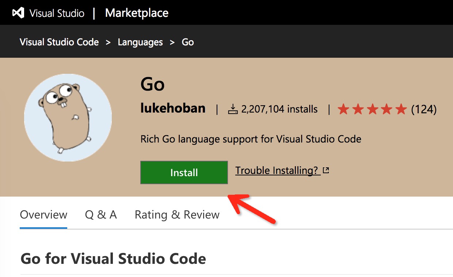Image resolution: width=453 pixels, height=277 pixels.
Task: Open the Q & A tab
Action: click(x=101, y=215)
